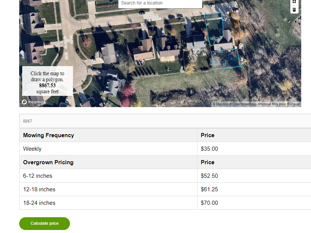Click the upper-right orange polygon vertex
Image resolution: width=311 pixels, height=233 pixels.
tap(237, 11)
